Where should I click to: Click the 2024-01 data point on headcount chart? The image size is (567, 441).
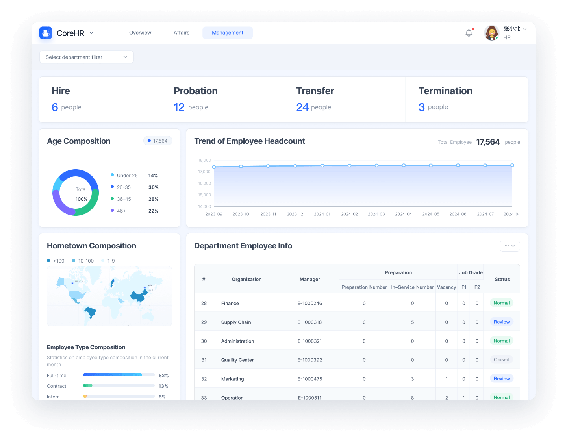[x=322, y=166]
